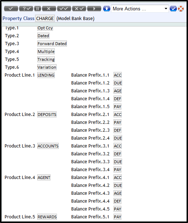The image size is (188, 223).
Task: Open the More Actions dropdown
Action: pos(140,9)
